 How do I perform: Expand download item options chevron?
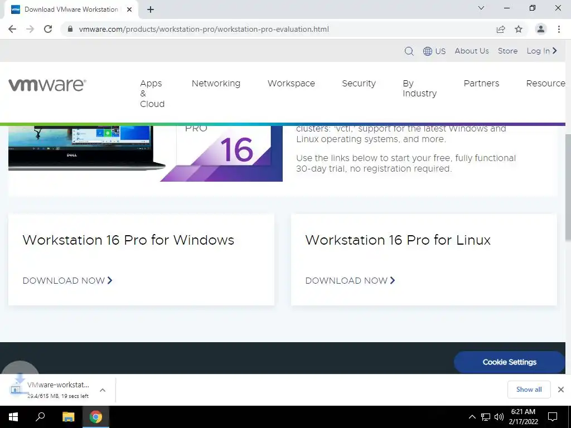[x=103, y=390]
